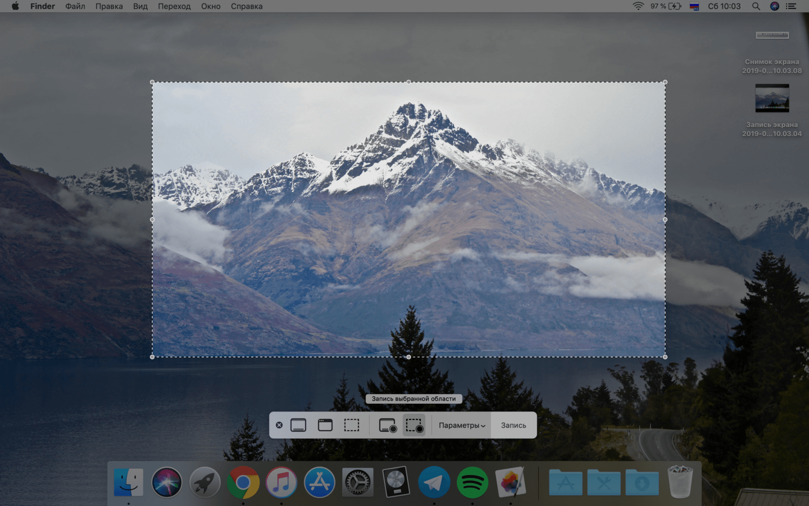Click the top-left corner selection handle
The image size is (809, 506).
152,82
